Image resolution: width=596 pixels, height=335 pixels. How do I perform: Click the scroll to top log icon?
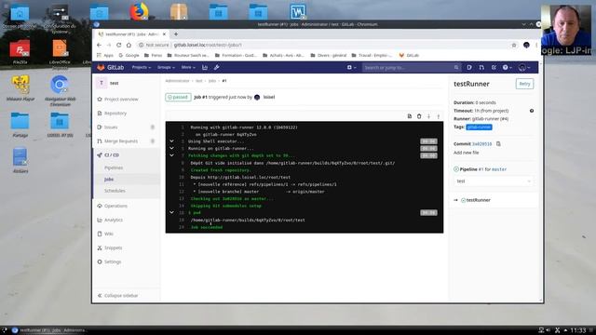[x=428, y=116]
